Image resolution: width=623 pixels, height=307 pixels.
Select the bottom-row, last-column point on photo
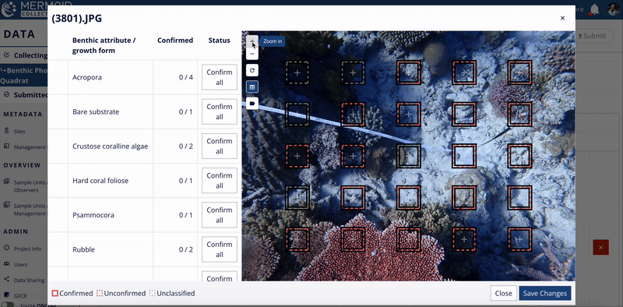click(519, 239)
